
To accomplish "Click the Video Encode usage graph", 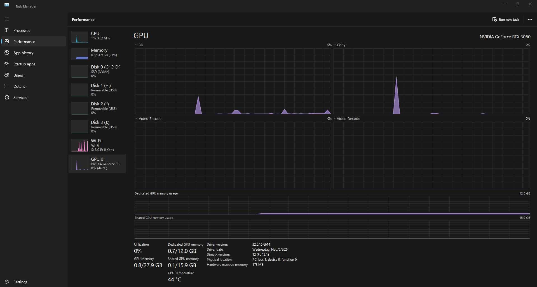I will coord(233,155).
